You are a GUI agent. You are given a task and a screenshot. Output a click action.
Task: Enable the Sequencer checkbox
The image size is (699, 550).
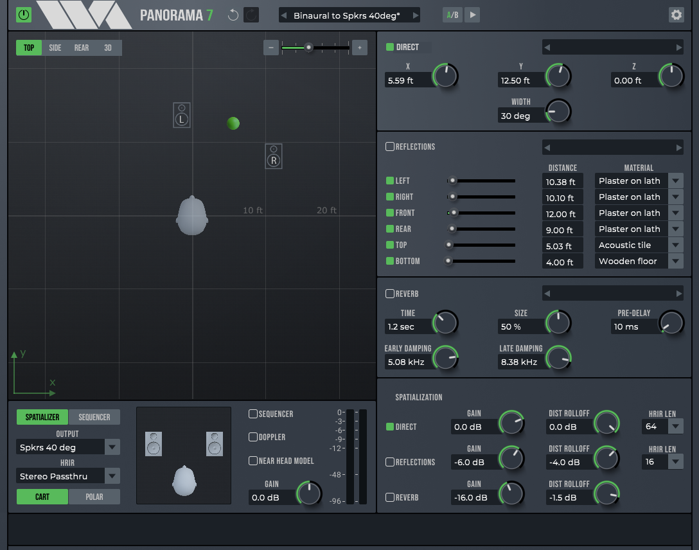(x=252, y=414)
